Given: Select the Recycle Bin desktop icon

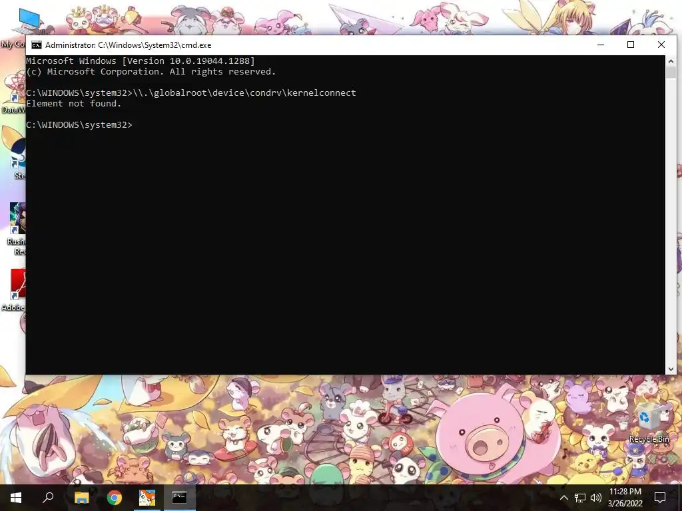Looking at the screenshot, I should [649, 421].
